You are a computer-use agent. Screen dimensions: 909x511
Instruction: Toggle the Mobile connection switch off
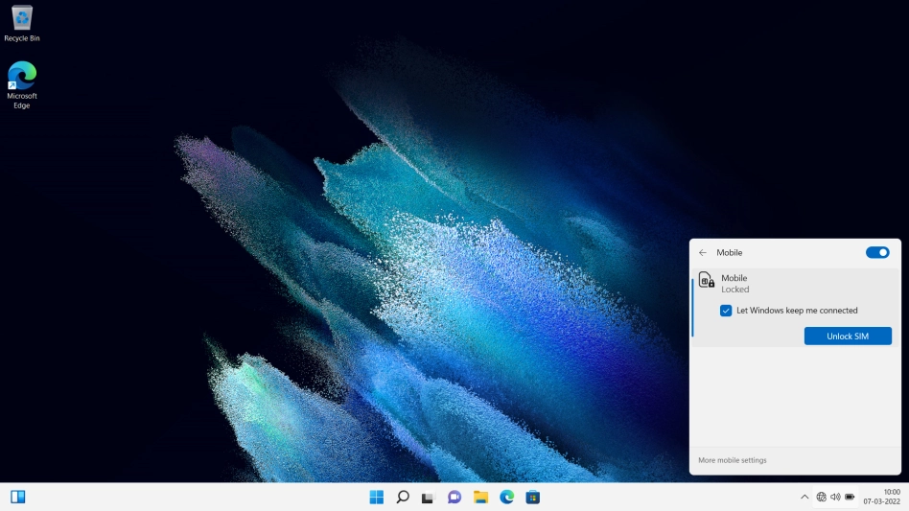(876, 253)
